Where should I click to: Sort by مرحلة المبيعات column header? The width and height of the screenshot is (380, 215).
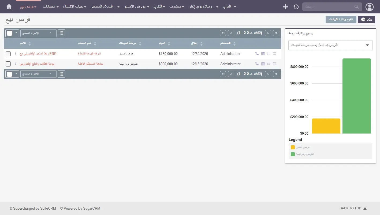(x=128, y=43)
